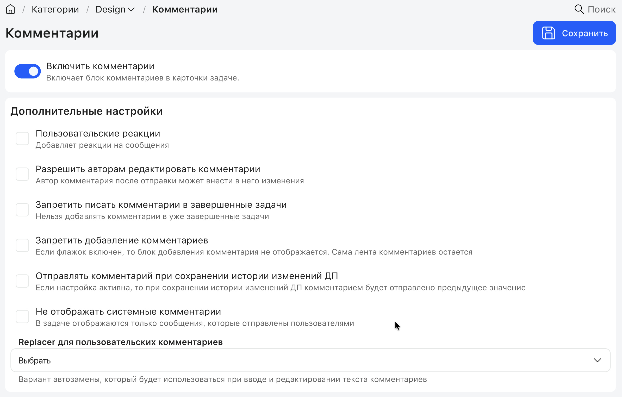Expand the Design dropdown in the breadcrumb
The height and width of the screenshot is (397, 622).
pyautogui.click(x=131, y=9)
